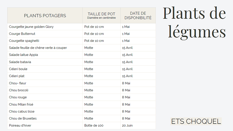The image size is (233, 131).
Task: Click the PLANTS POTAGERS column header
Action: pos(45,16)
